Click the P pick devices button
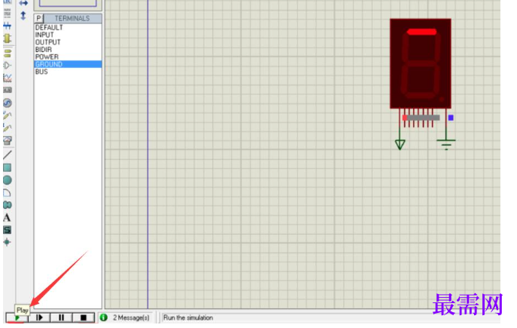Screen dimensions: 517x328 [38, 18]
